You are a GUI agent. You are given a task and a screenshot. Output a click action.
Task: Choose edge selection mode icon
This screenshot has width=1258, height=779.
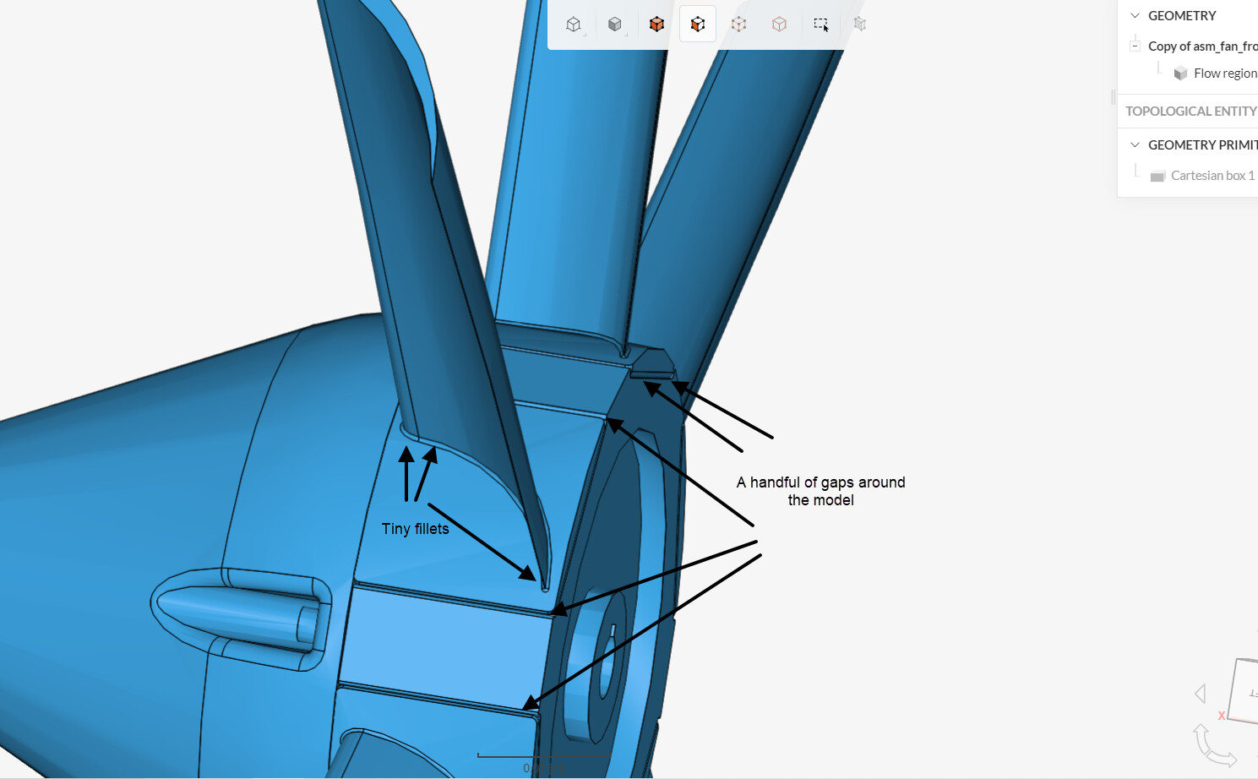coord(738,25)
